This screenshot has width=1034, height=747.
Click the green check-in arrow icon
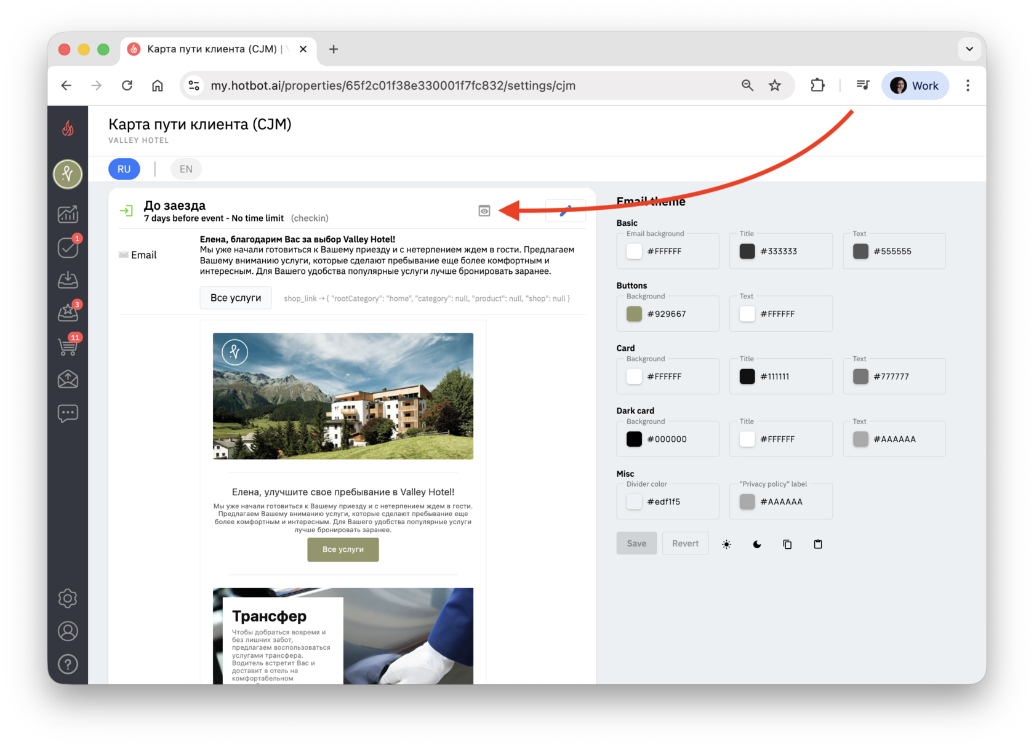126,210
